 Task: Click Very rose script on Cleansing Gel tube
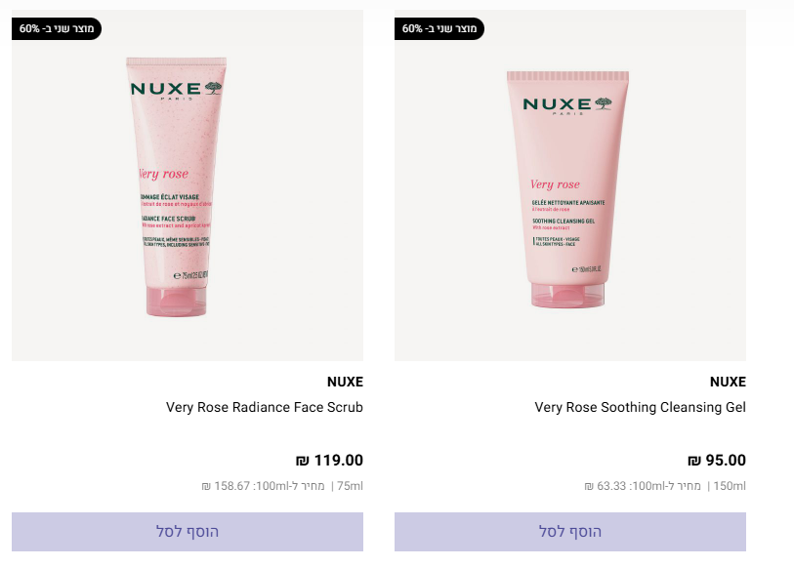(x=555, y=184)
